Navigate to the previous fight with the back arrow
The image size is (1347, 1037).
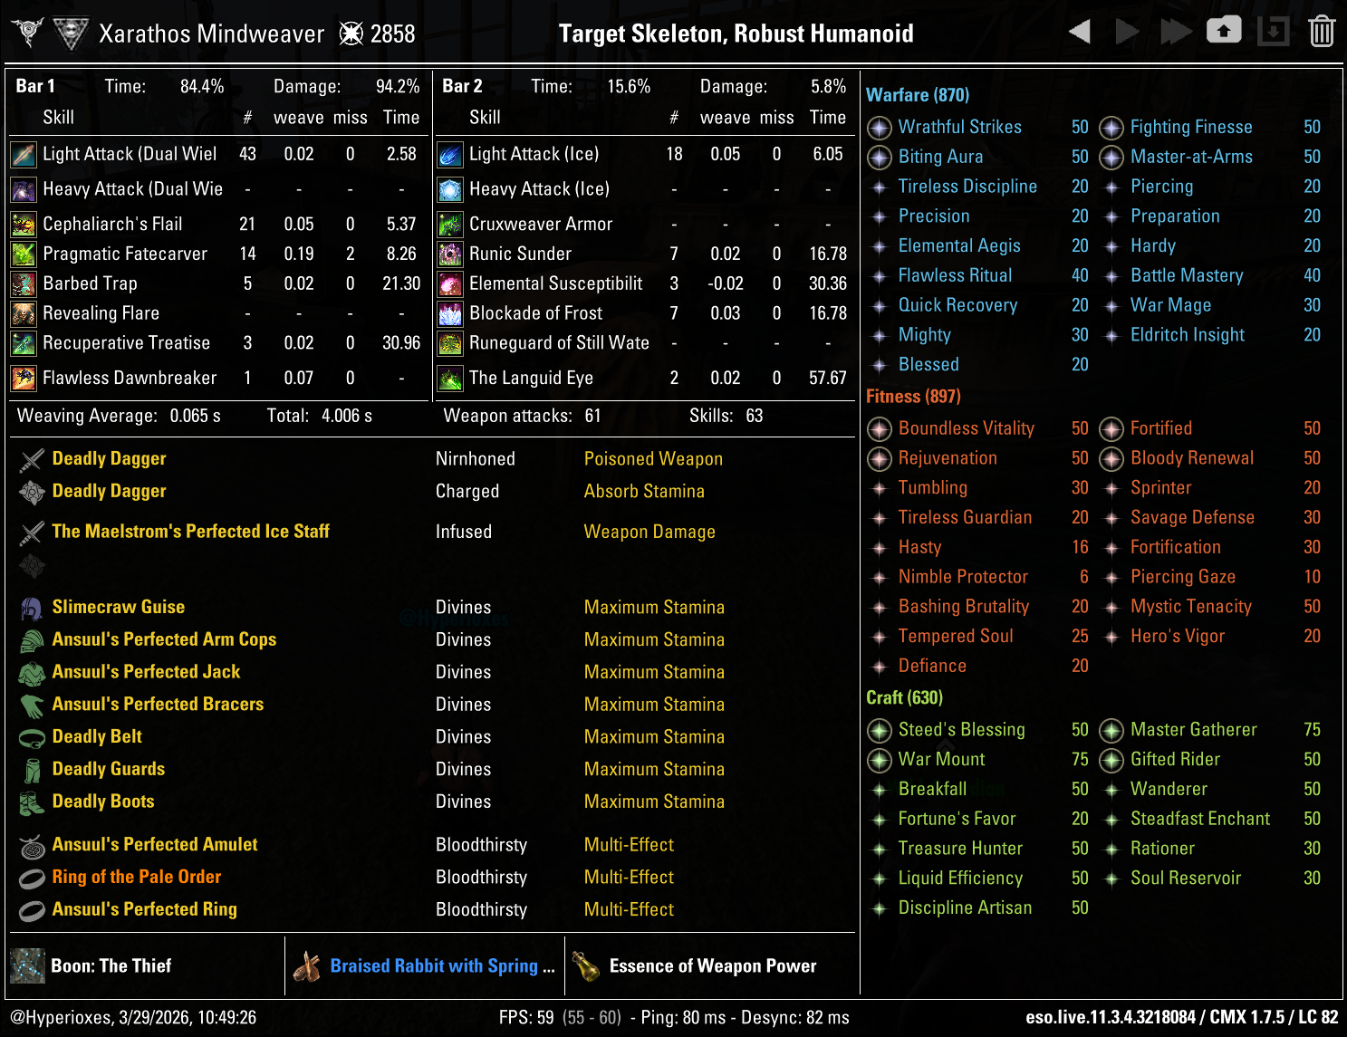coord(1079,30)
